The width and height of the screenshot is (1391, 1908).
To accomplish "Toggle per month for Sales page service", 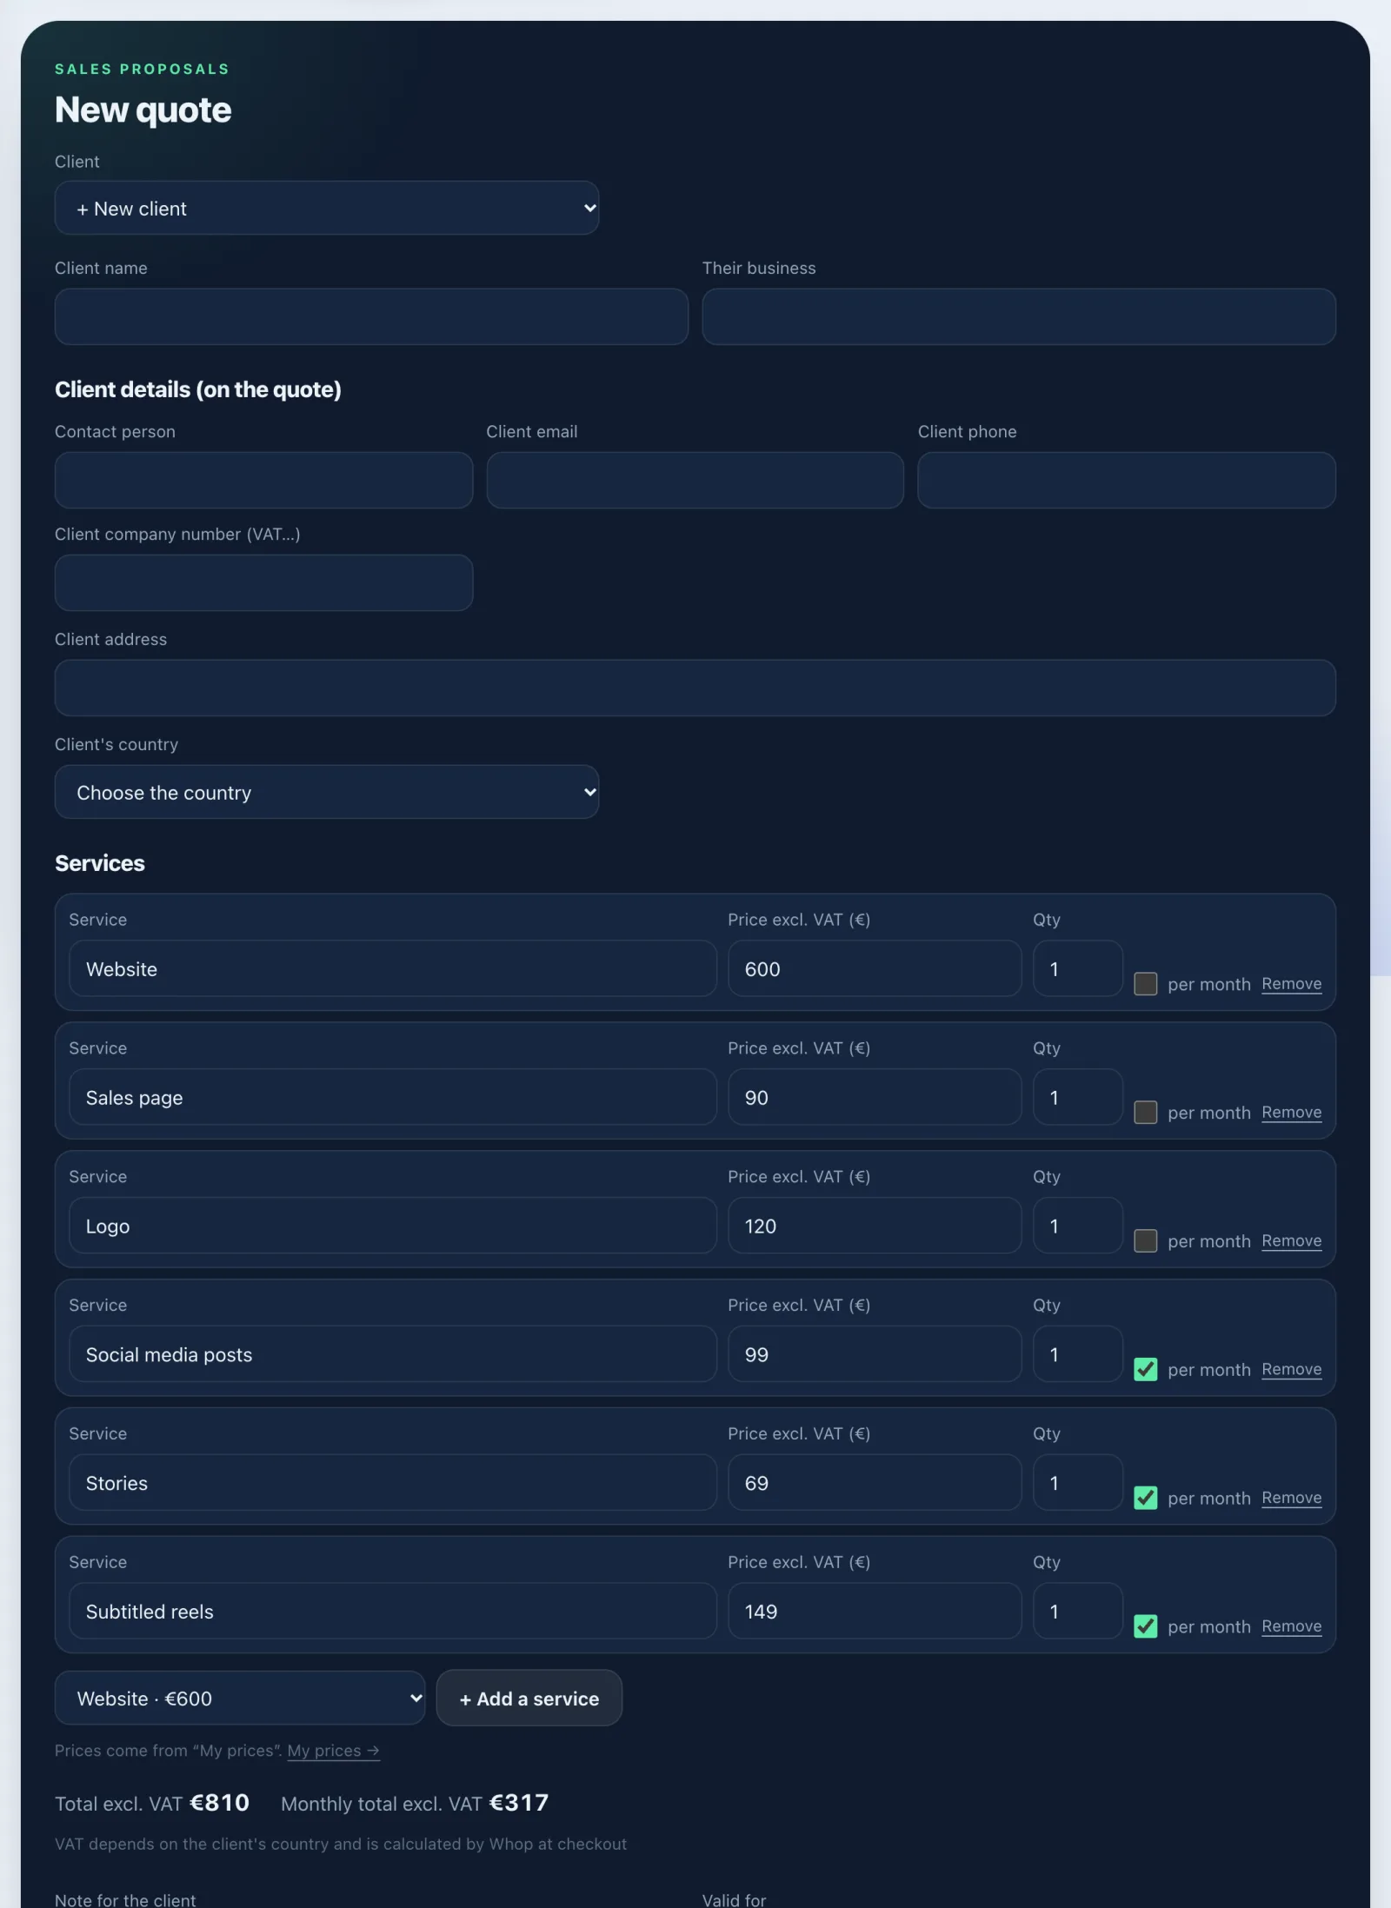I will pos(1145,1113).
